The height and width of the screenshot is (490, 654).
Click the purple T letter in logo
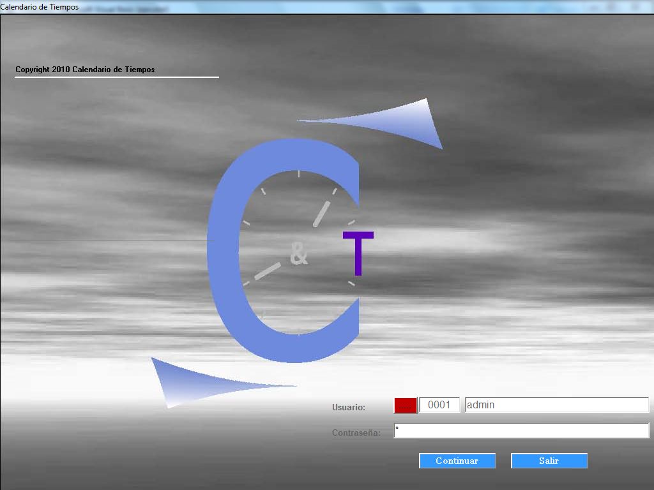click(x=358, y=253)
